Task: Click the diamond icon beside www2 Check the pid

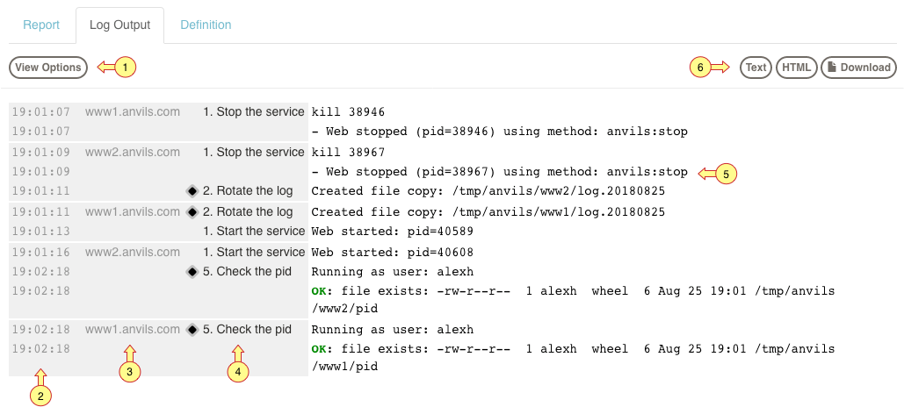Action: click(192, 272)
